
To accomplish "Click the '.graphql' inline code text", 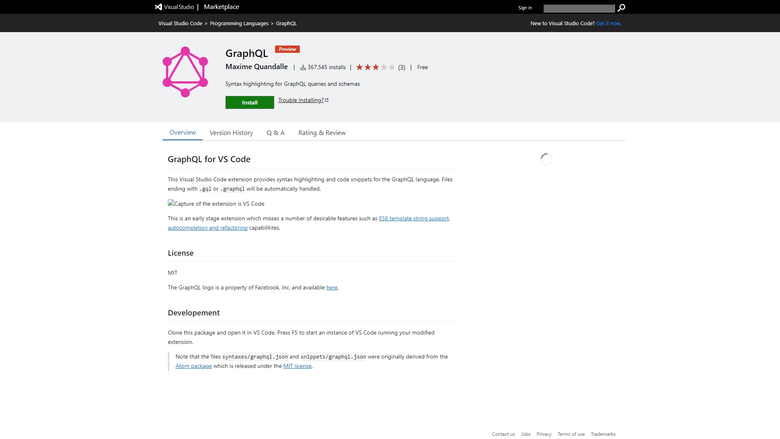I will tap(233, 189).
